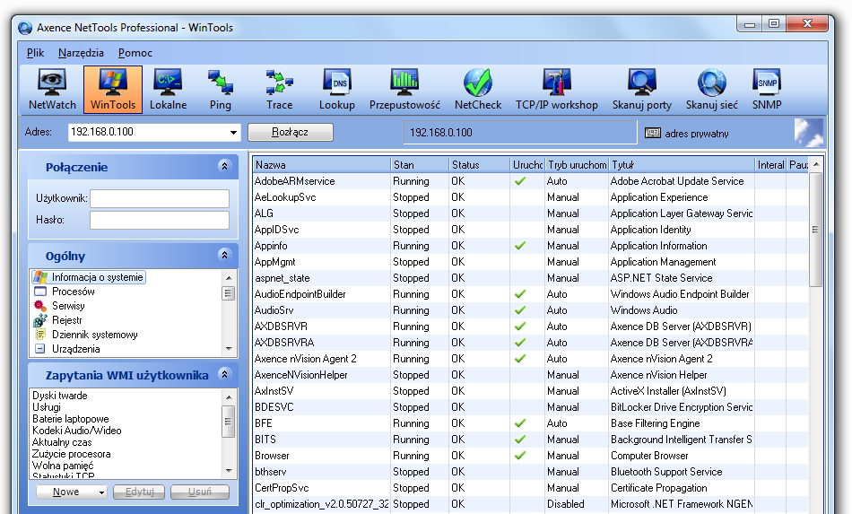Image resolution: width=852 pixels, height=514 pixels.
Task: Collapse the Zapytania WMI użytkownika panel
Action: point(224,374)
